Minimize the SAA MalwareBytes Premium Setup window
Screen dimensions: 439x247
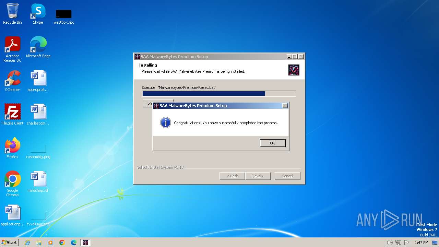289,57
